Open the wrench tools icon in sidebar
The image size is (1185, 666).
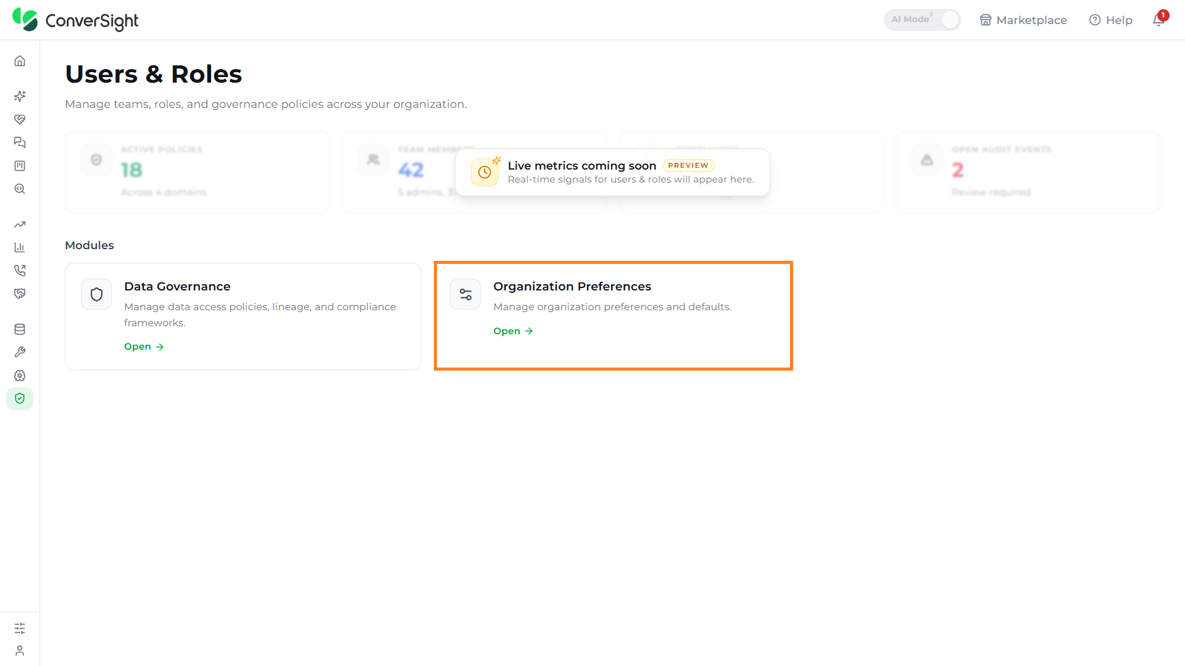[20, 352]
